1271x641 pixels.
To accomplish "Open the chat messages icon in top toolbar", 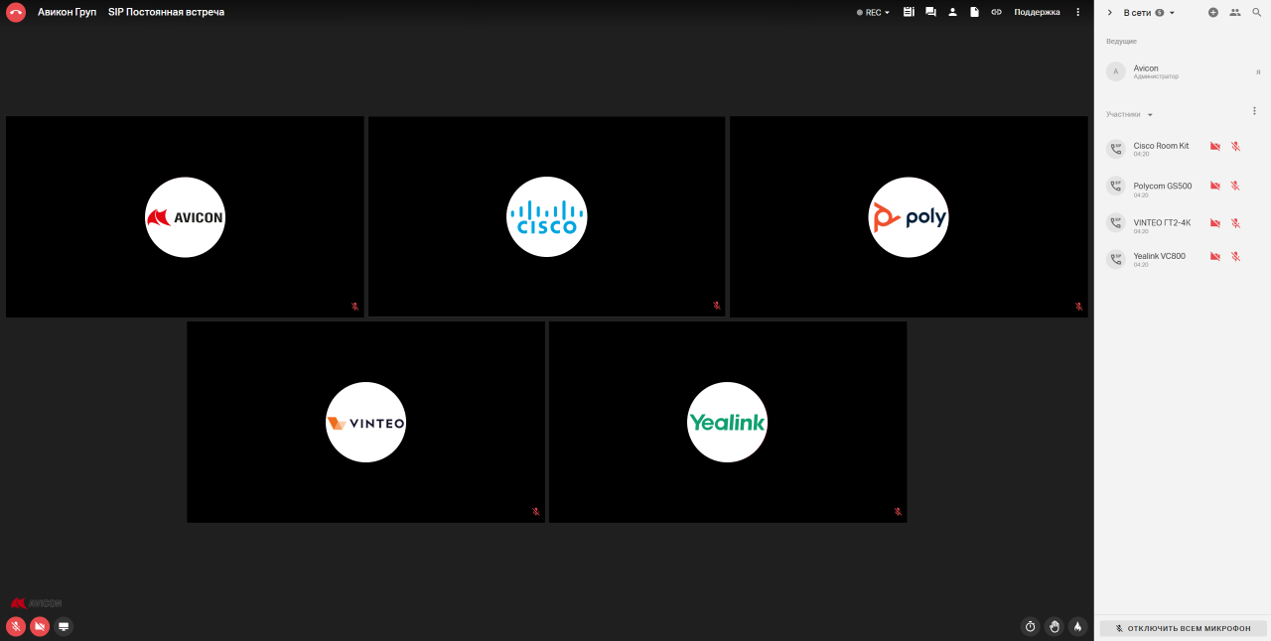I will click(930, 12).
